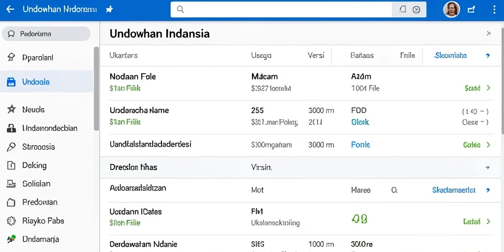
Task: Click Nodaan Fole row title
Action: pyautogui.click(x=133, y=77)
